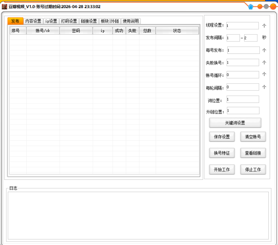Click the 发布间隔 maximum seconds field
278x245 pixels.
(x=251, y=38)
